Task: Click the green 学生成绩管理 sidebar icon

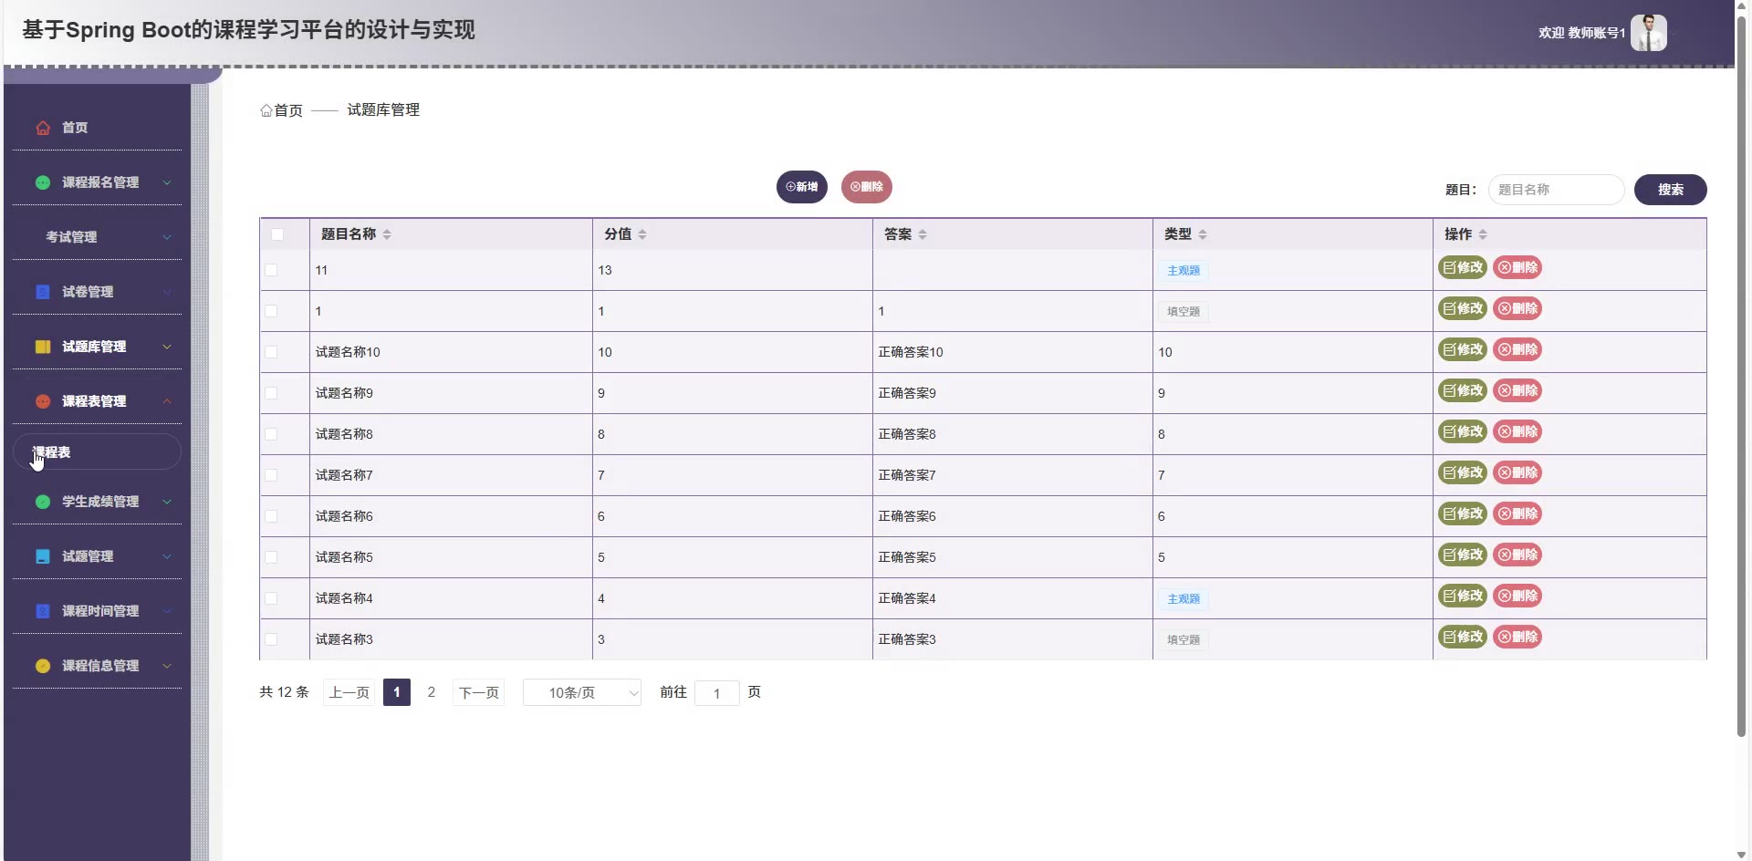Action: (43, 502)
